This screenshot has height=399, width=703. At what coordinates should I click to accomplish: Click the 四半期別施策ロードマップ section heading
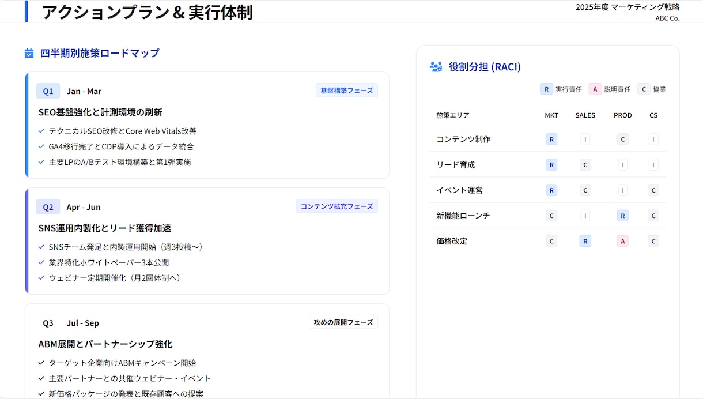(x=100, y=53)
